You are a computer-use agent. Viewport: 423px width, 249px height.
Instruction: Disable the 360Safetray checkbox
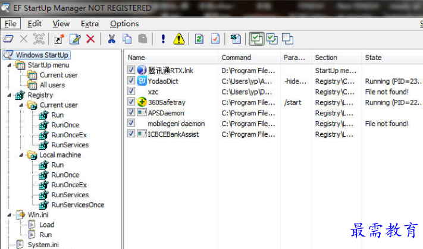pyautogui.click(x=131, y=102)
